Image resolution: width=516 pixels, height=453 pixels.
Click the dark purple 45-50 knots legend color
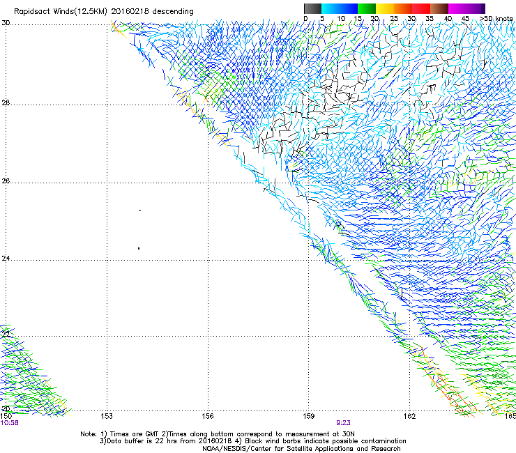point(476,8)
